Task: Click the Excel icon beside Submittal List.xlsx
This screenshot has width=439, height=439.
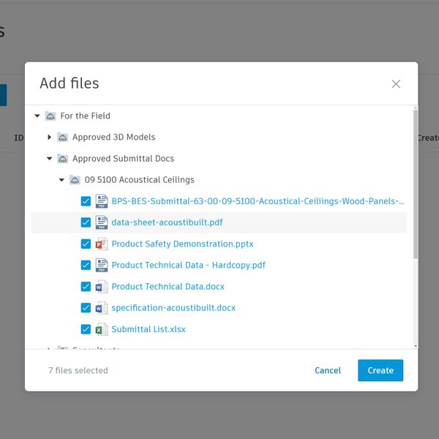Action: tap(101, 329)
